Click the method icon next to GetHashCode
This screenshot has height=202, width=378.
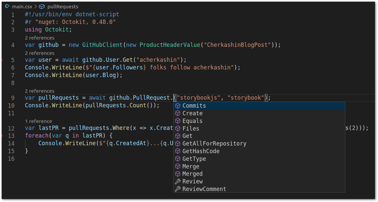click(x=178, y=151)
